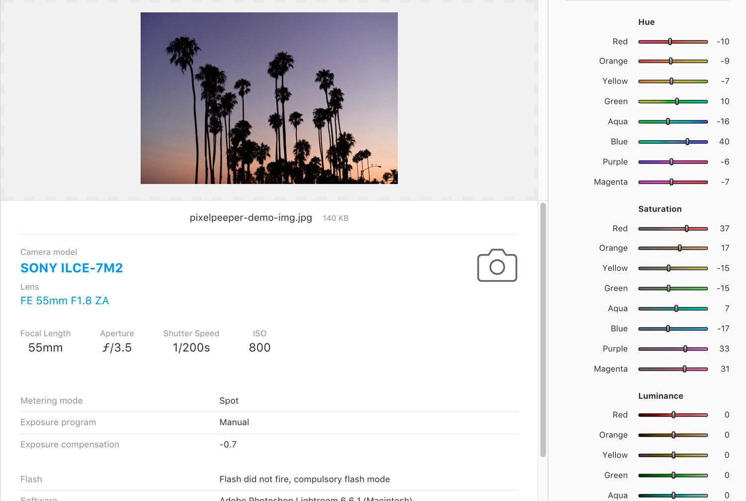Click the Hue Green slider handle

coord(677,101)
